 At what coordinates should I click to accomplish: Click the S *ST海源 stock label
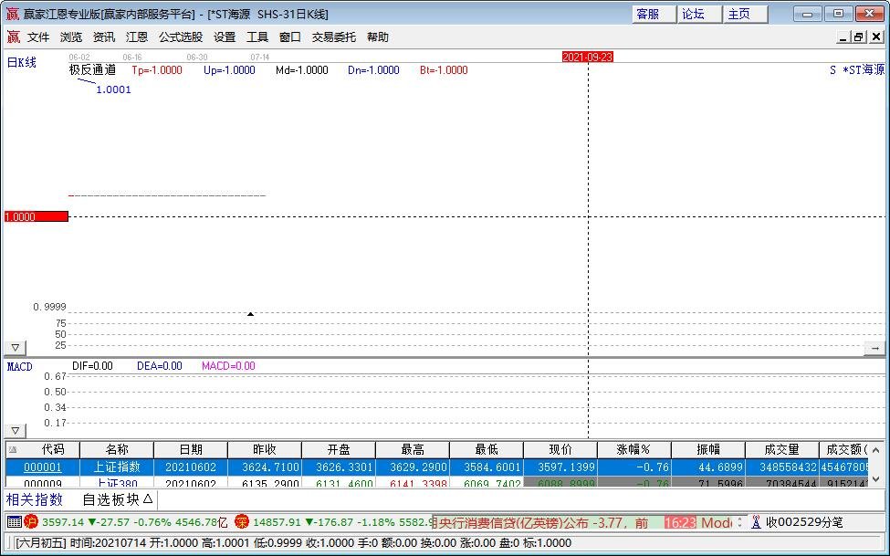(x=857, y=70)
